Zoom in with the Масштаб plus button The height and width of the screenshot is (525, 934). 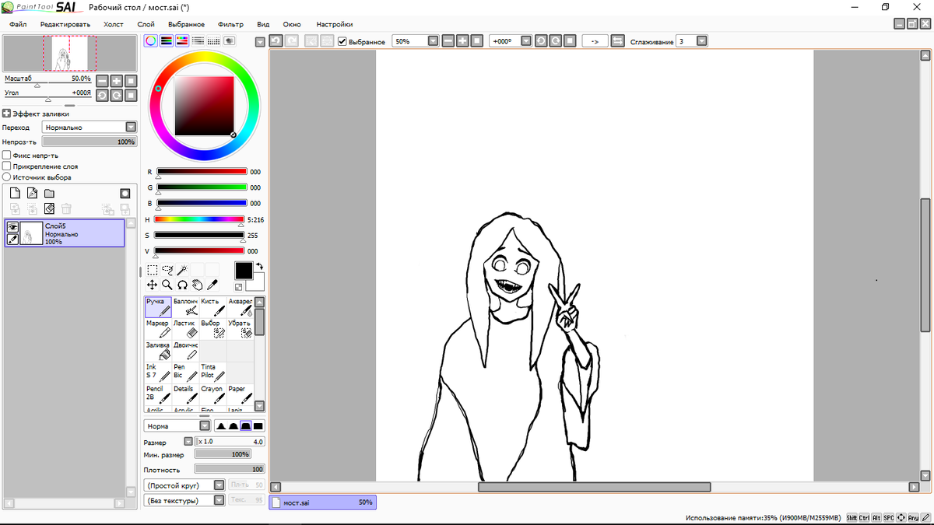click(x=115, y=80)
